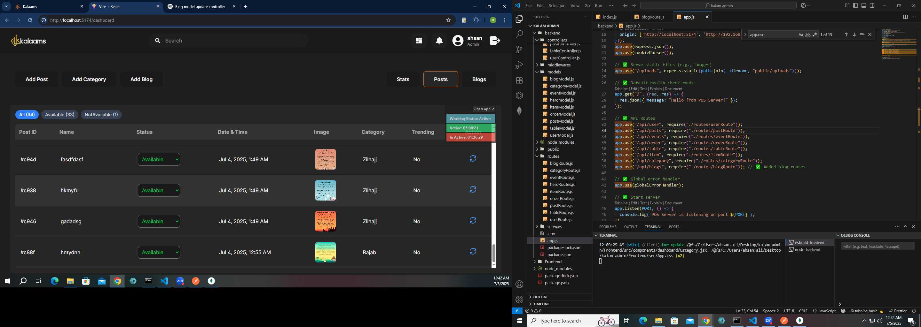Open VS Code notifications bell in status bar
This screenshot has height=327, width=921.
click(x=914, y=311)
